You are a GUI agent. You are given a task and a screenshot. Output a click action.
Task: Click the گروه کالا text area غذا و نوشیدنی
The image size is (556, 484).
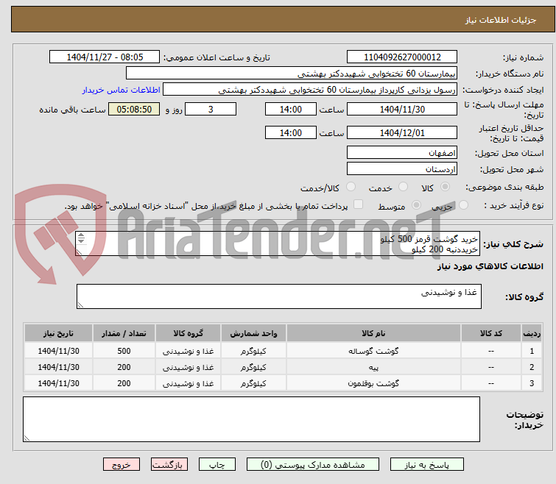(x=278, y=296)
